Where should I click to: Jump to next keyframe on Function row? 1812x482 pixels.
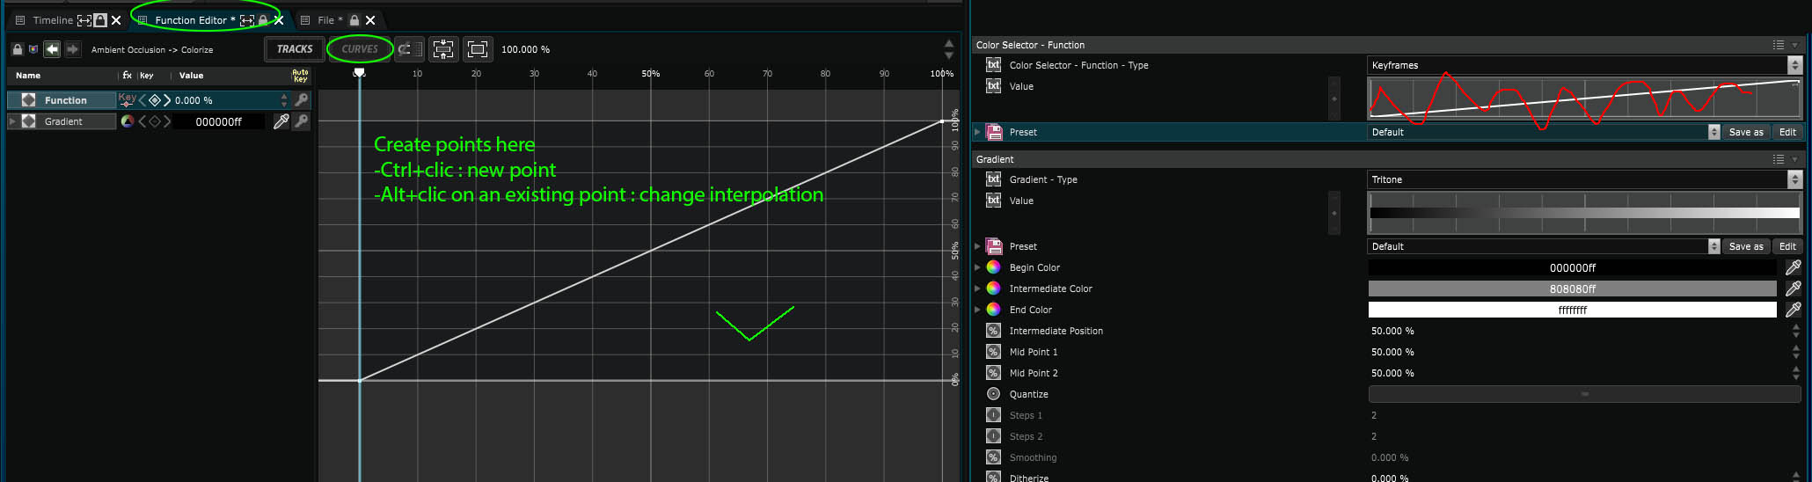click(x=167, y=100)
